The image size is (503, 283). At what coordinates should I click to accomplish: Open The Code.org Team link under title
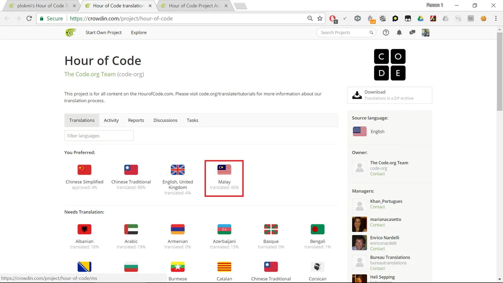(x=90, y=74)
